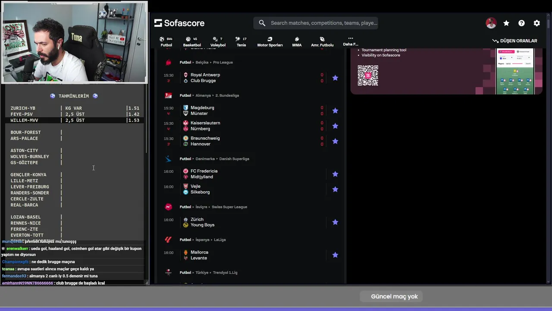Select the Motor Sporları tab
552x311 pixels.
pyautogui.click(x=270, y=42)
